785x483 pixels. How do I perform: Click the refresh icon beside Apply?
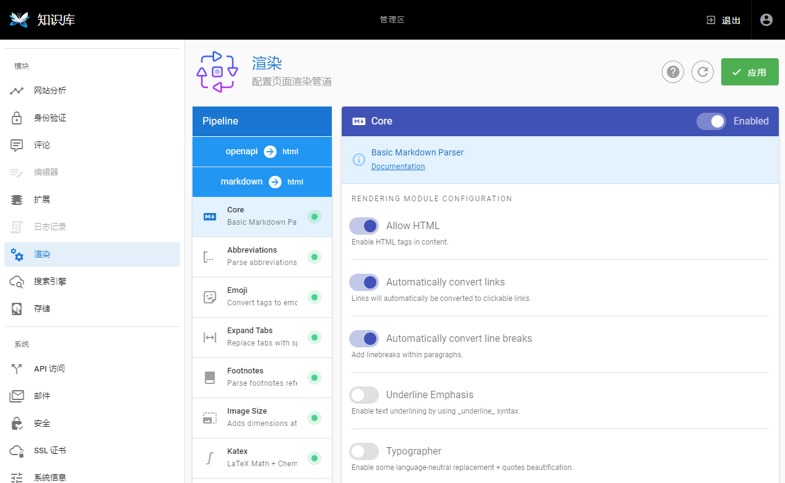click(x=703, y=72)
